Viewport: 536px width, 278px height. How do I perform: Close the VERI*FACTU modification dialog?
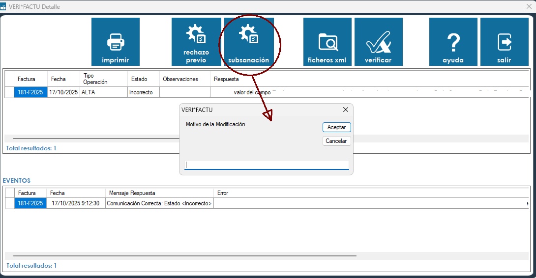coord(345,110)
